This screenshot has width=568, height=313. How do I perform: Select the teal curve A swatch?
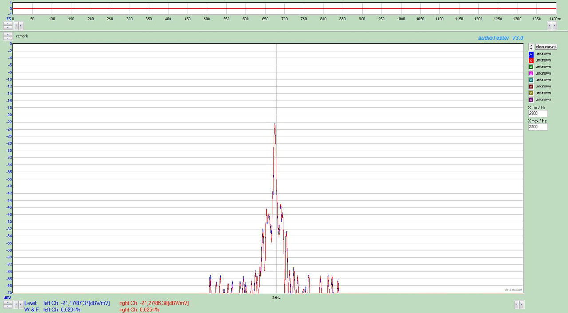pyautogui.click(x=531, y=80)
